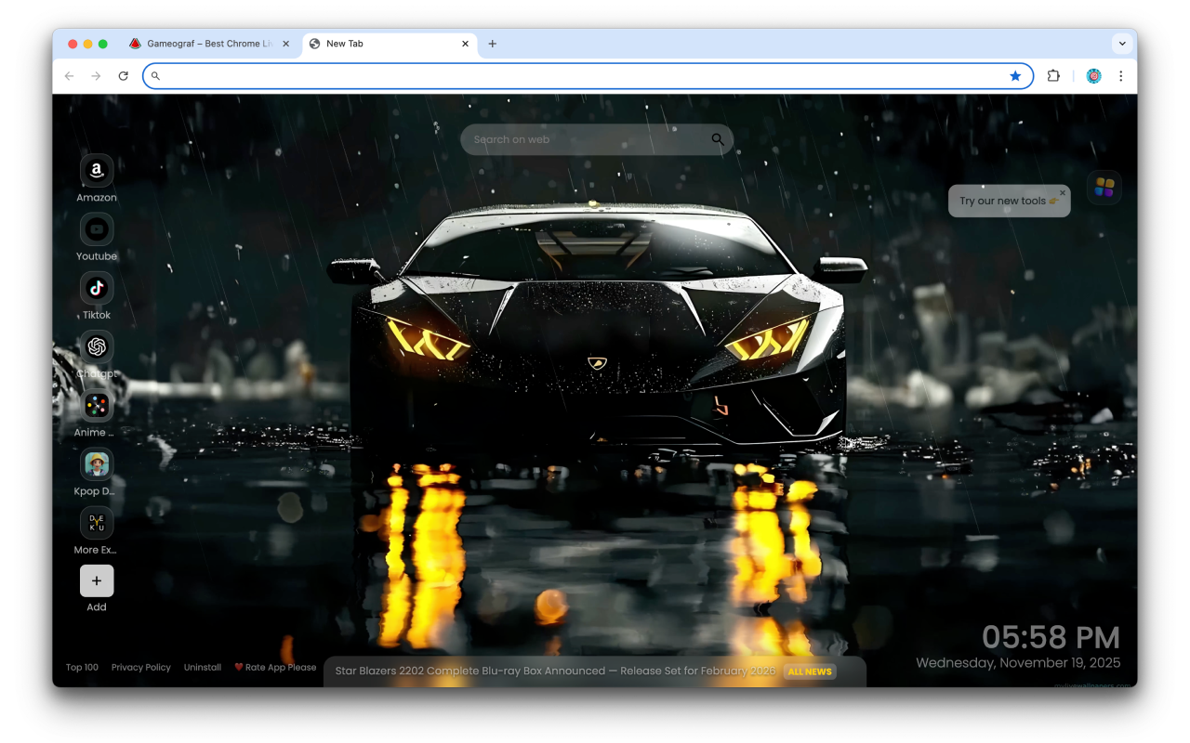Image resolution: width=1190 pixels, height=743 pixels.
Task: Open the colorful tools grid icon
Action: coord(1104,188)
